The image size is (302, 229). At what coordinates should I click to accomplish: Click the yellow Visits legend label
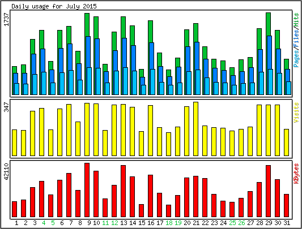[296, 113]
